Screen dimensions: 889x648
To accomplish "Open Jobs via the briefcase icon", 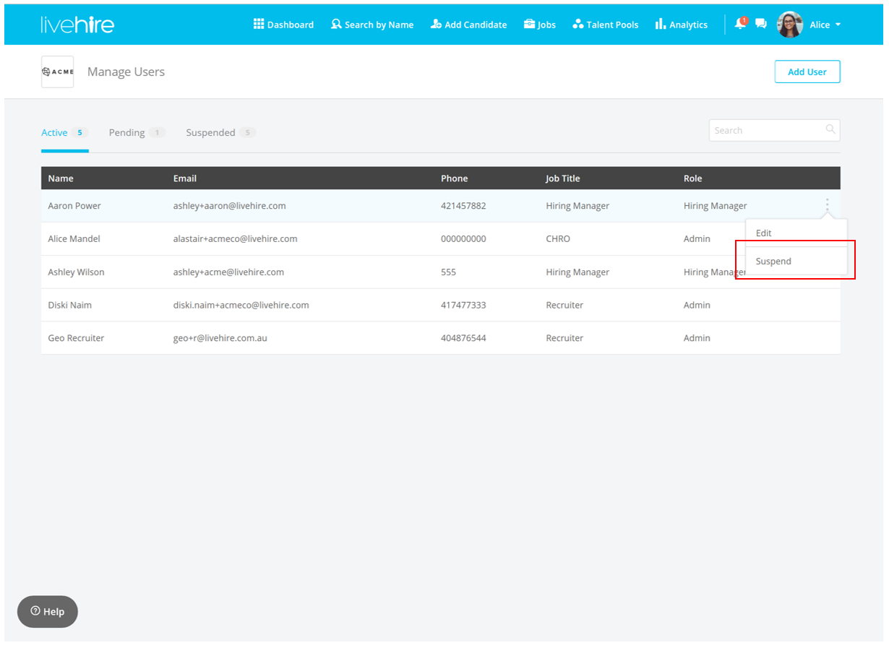I will click(530, 24).
